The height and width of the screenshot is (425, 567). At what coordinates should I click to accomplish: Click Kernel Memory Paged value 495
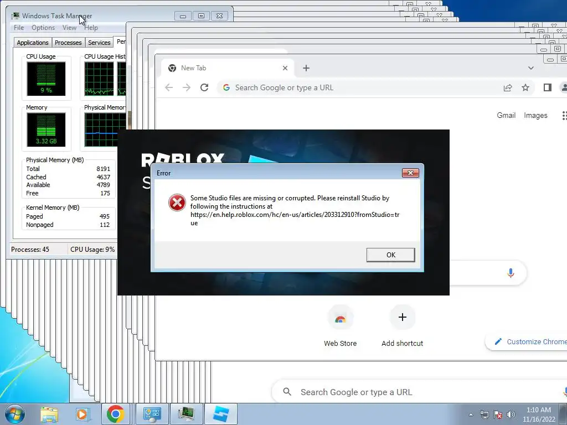[x=104, y=216]
